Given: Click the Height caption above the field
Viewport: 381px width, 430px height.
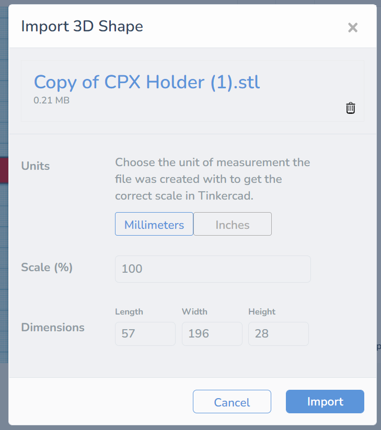Looking at the screenshot, I should coord(262,312).
